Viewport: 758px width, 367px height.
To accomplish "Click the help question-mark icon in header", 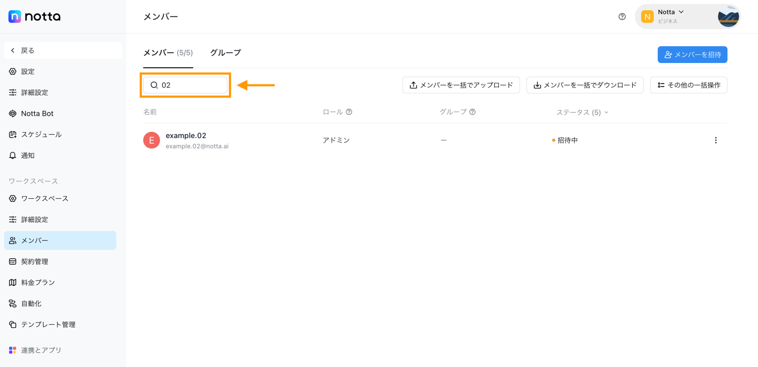I will [x=622, y=17].
